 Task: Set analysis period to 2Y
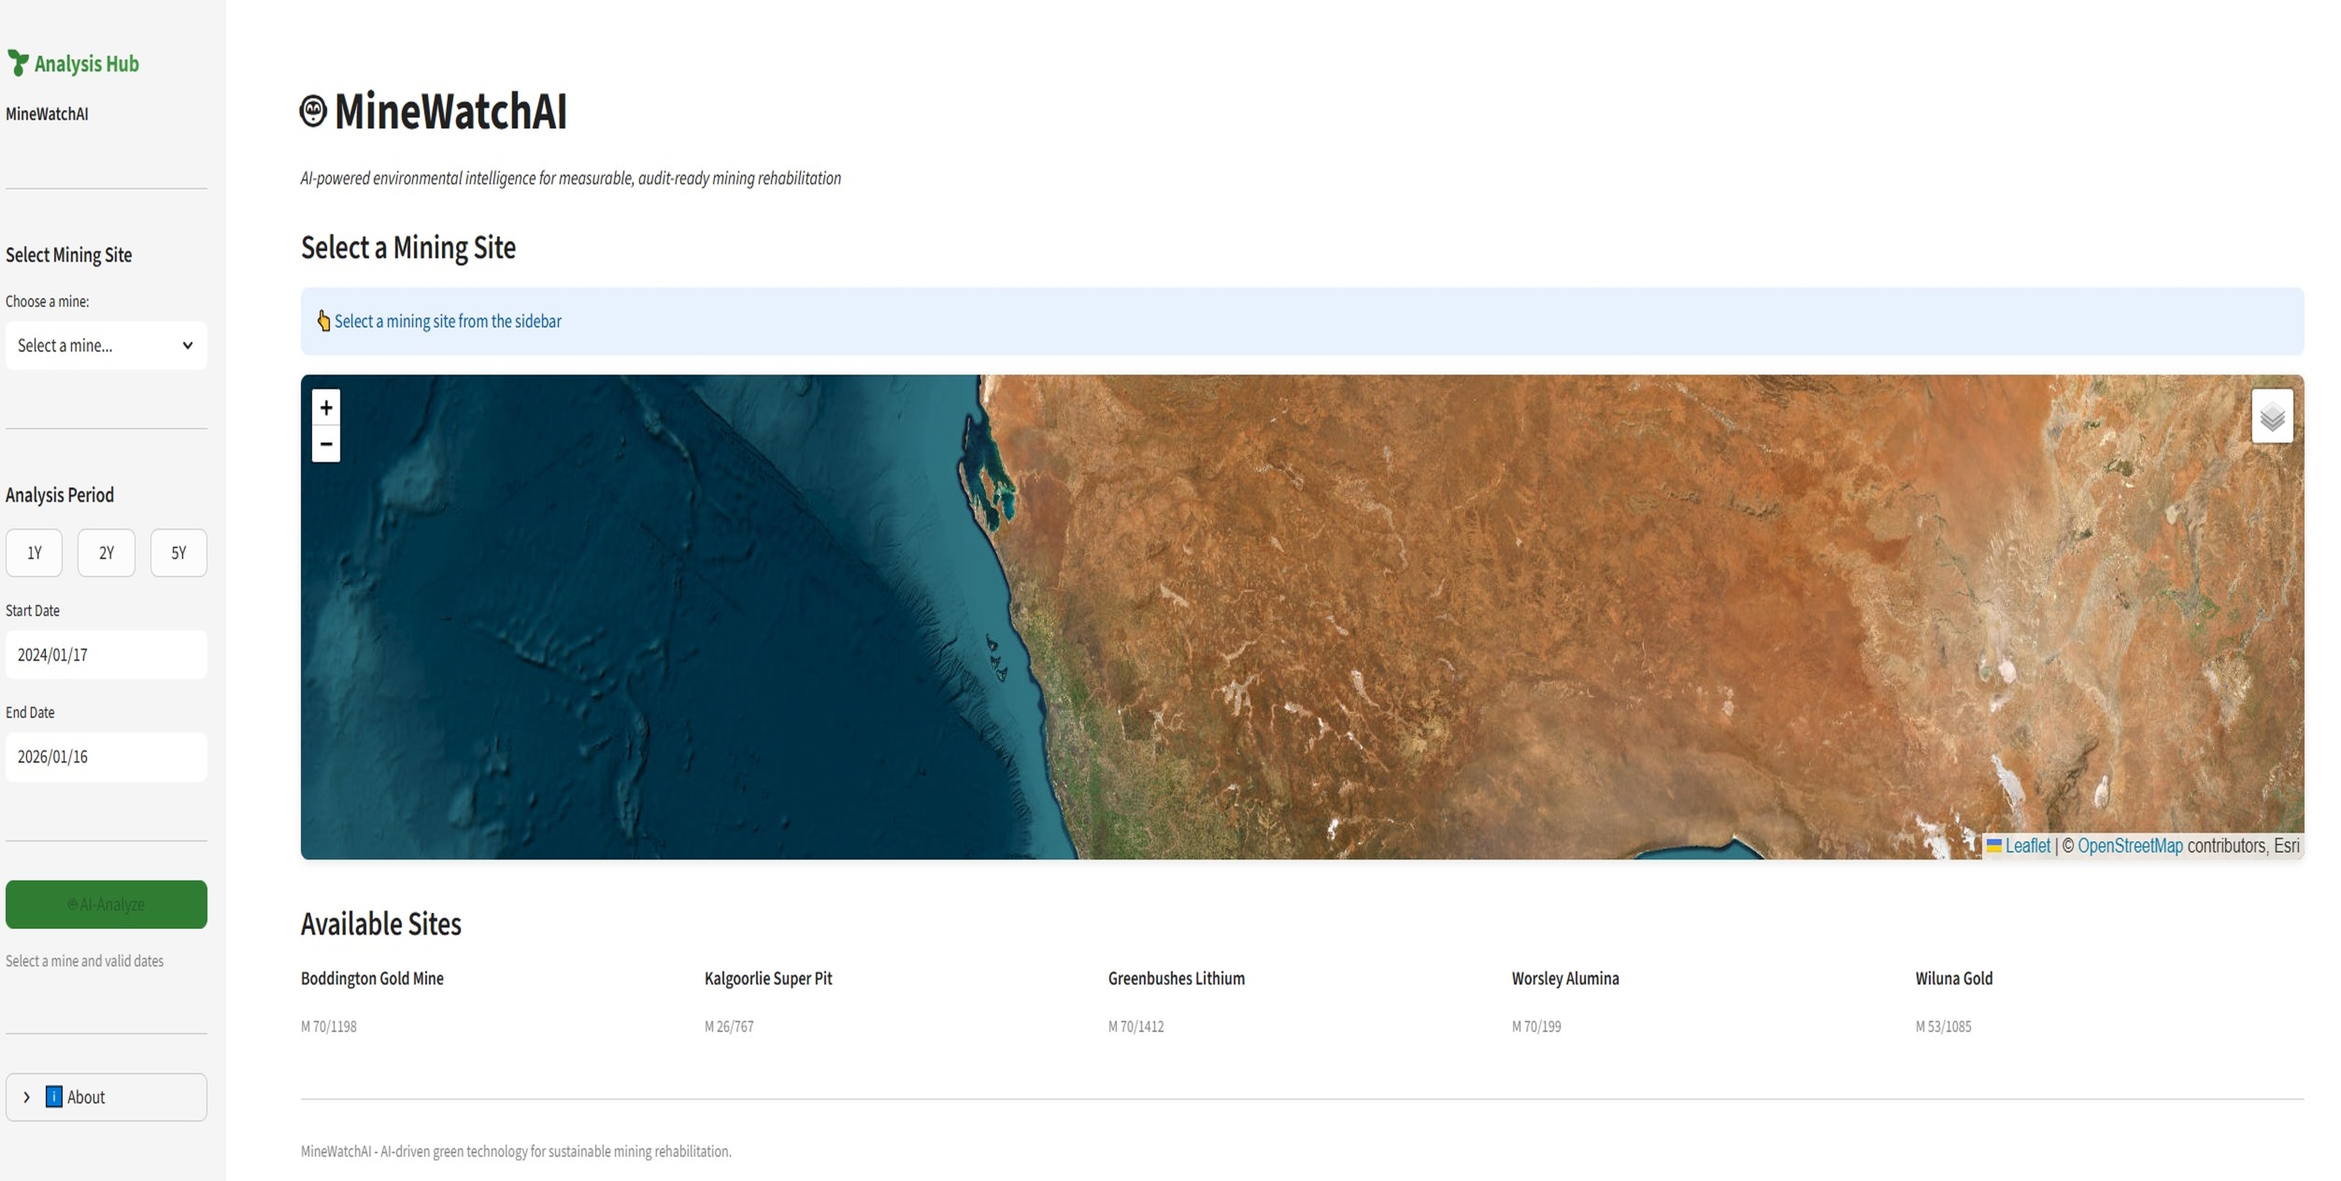[106, 553]
